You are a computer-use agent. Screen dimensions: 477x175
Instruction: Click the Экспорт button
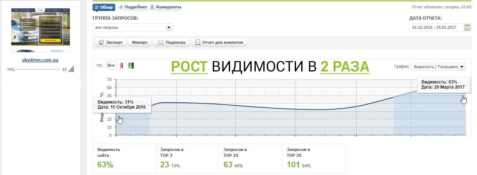(x=111, y=43)
